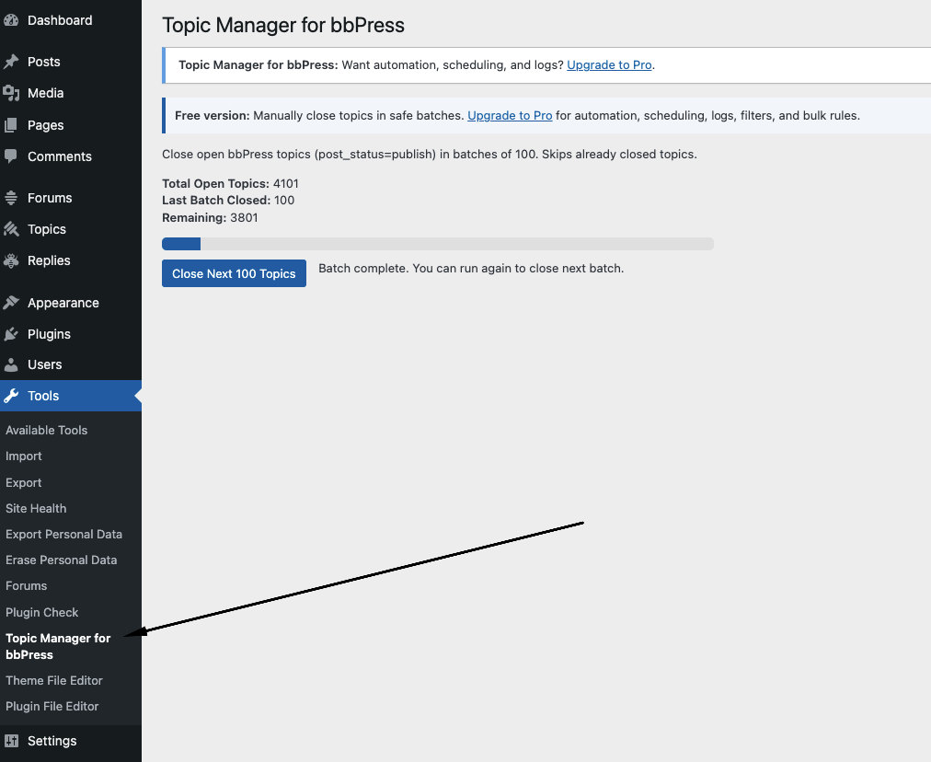Click the Forums beehive icon
The image size is (931, 762).
pos(11,198)
